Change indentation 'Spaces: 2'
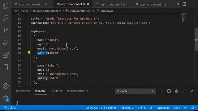The image size is (198, 111). [127, 108]
